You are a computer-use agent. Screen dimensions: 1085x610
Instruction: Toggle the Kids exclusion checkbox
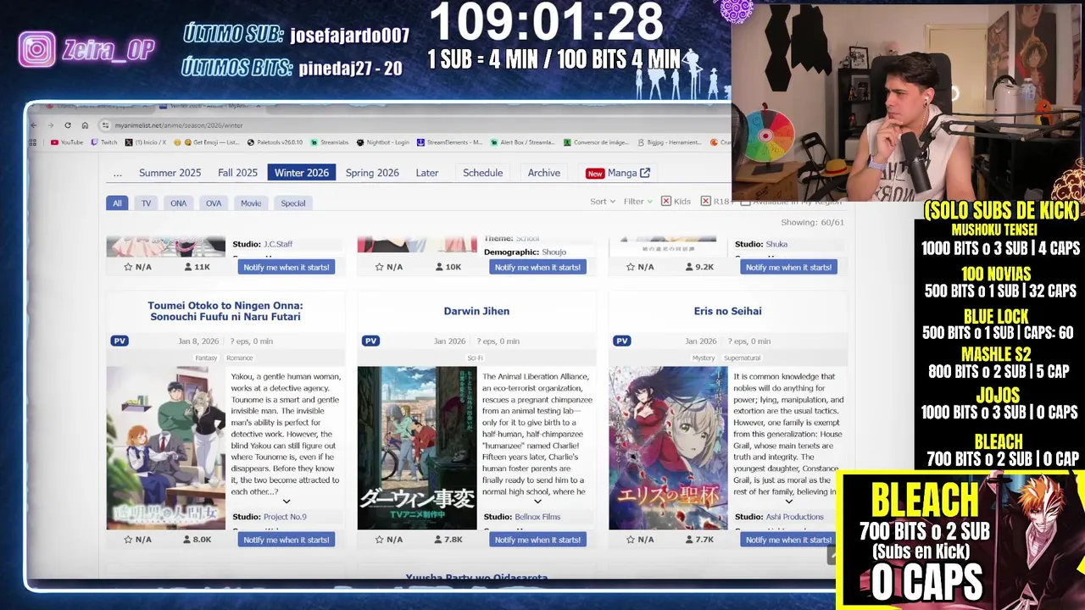click(666, 202)
